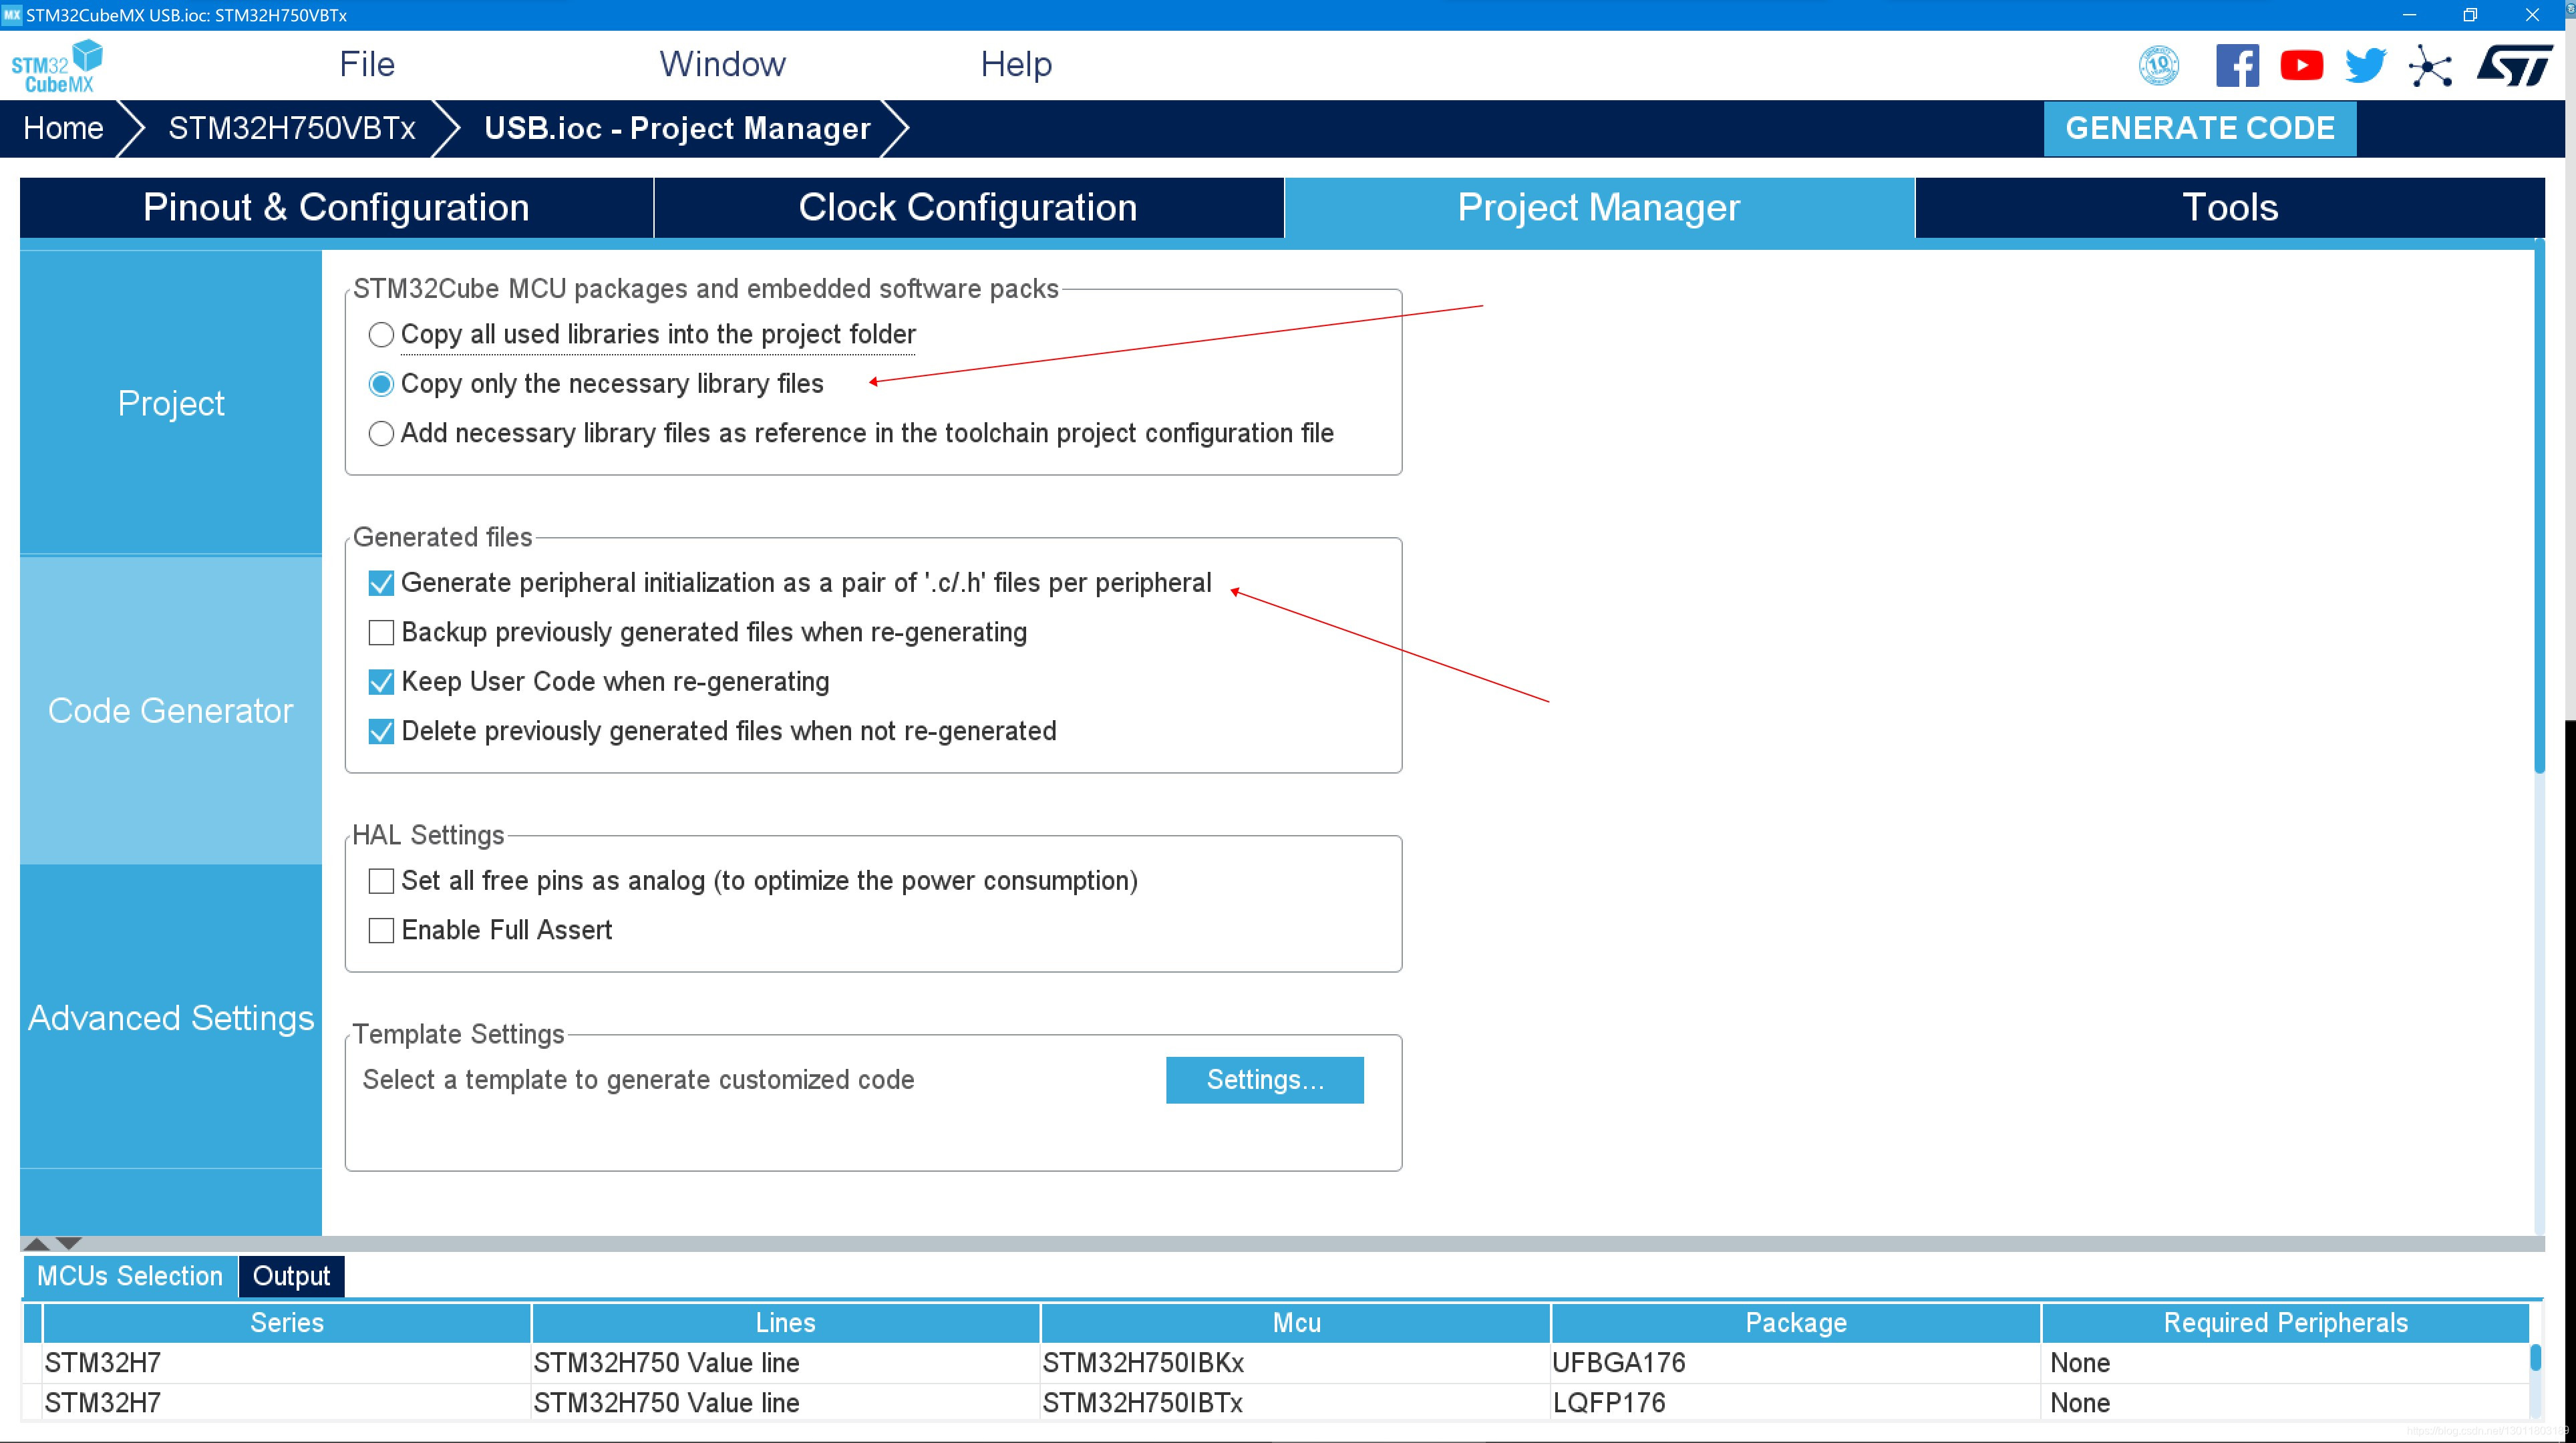Open the Twitter icon link
Viewport: 2576px width, 1443px height.
pyautogui.click(x=2365, y=66)
